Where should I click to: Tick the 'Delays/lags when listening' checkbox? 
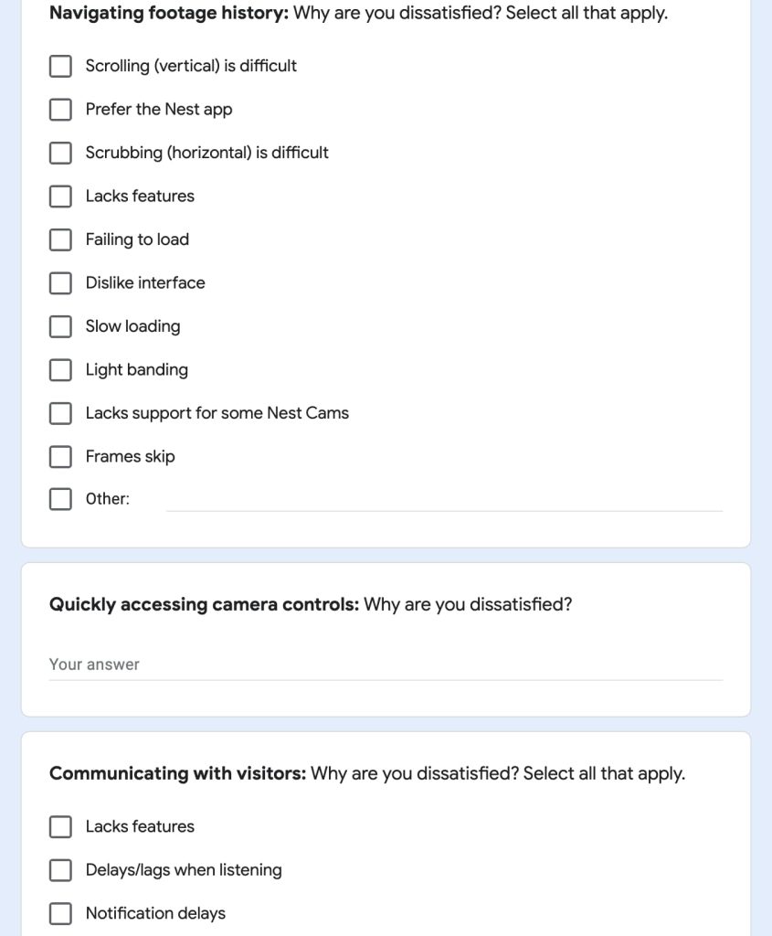(x=60, y=870)
